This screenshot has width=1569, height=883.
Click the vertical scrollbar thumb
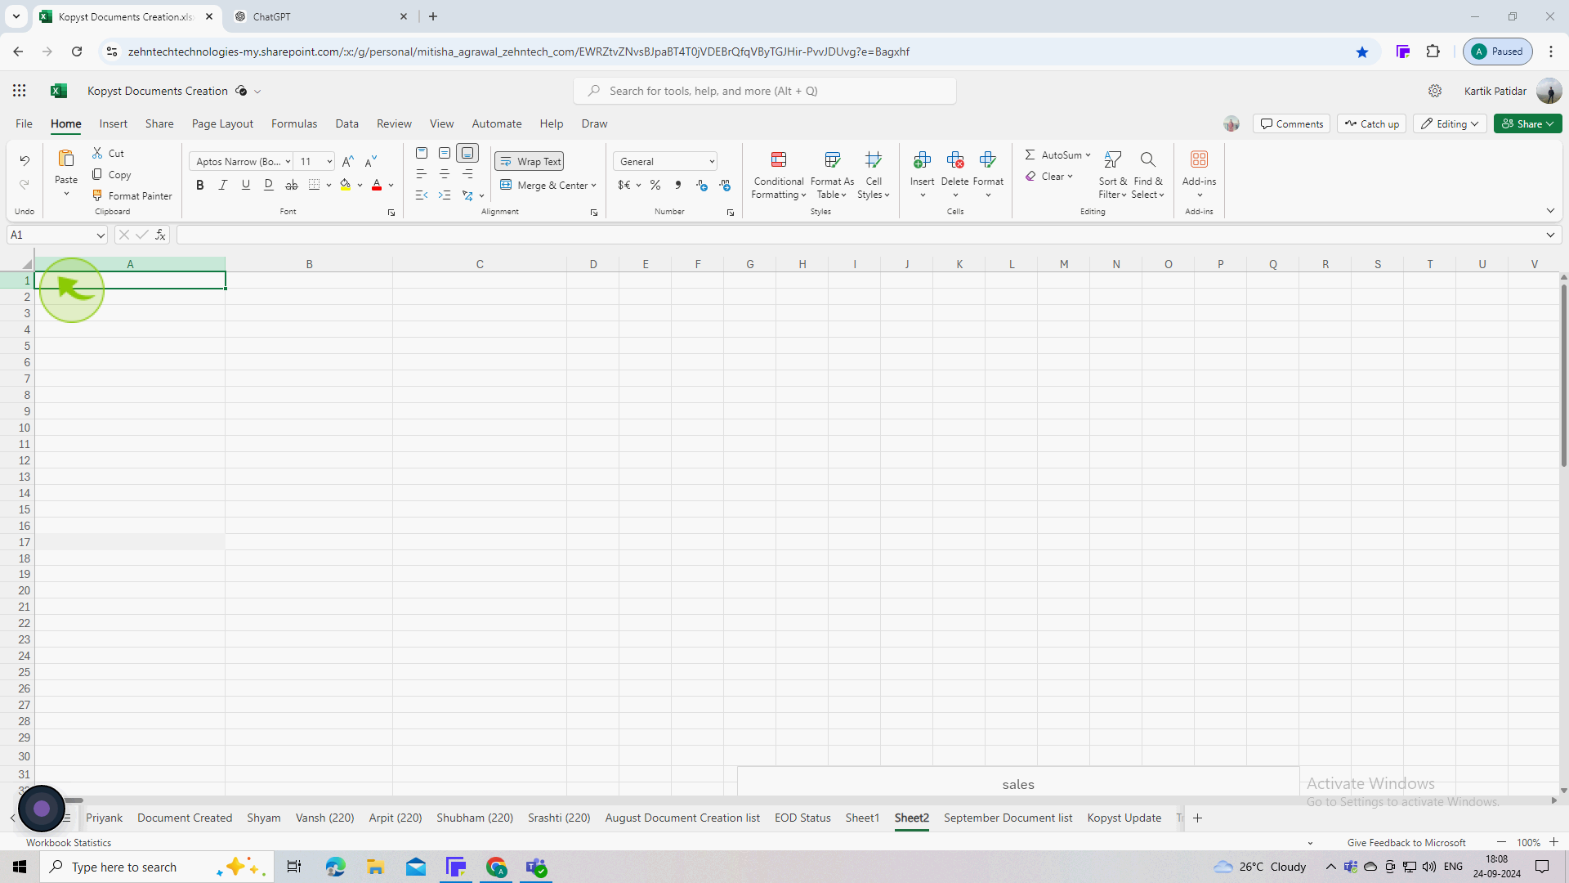(x=1563, y=375)
